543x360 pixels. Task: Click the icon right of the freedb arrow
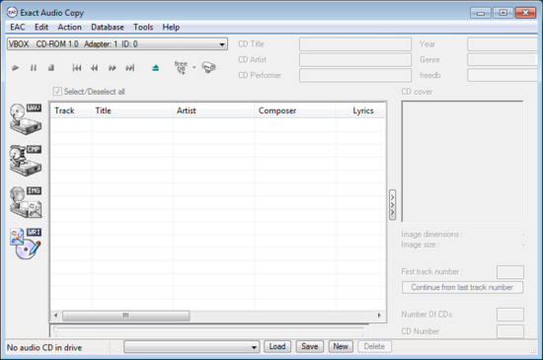coord(209,67)
